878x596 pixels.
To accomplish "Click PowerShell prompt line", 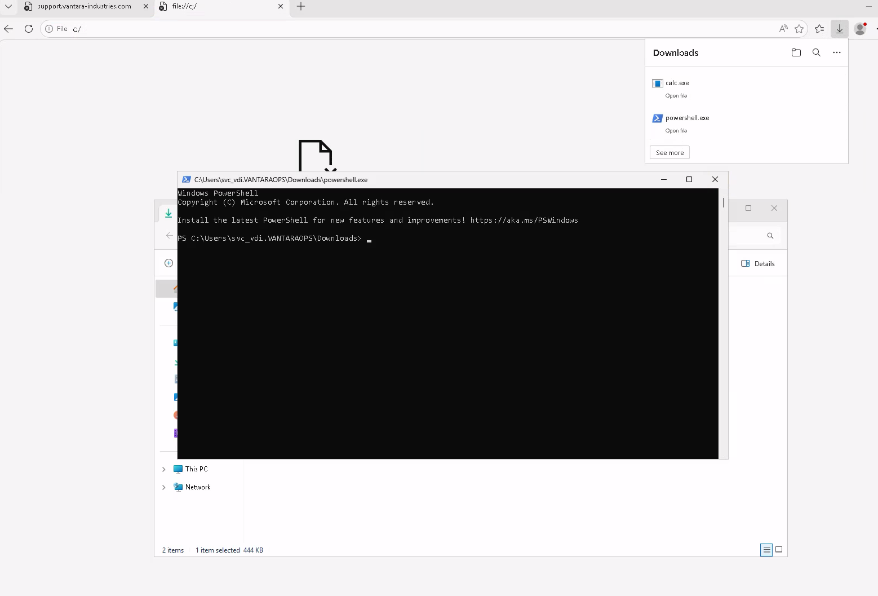I will coord(274,239).
